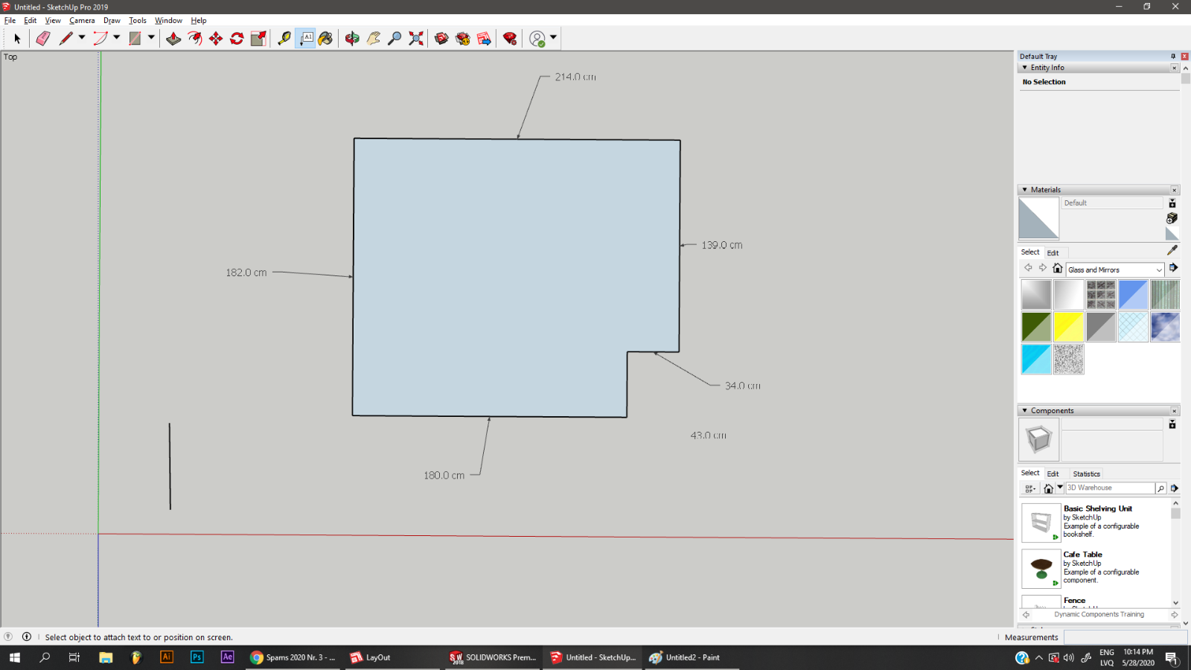Open the 3D Warehouse toolbar icon
This screenshot has width=1191, height=670.
441,39
